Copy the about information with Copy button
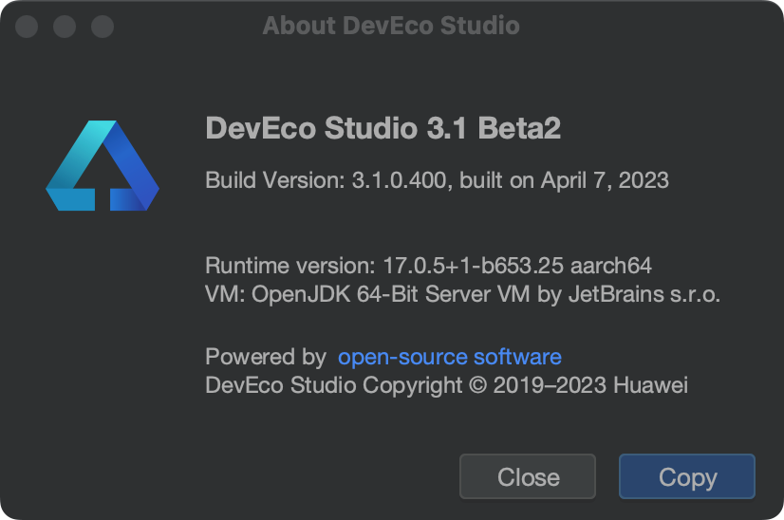The image size is (784, 520). 687,476
